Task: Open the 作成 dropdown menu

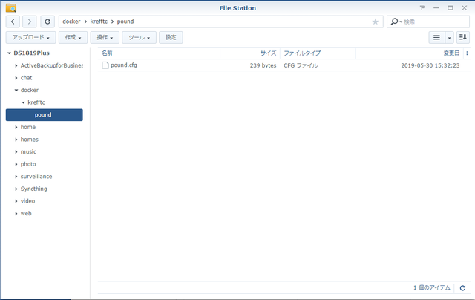Action: point(73,37)
